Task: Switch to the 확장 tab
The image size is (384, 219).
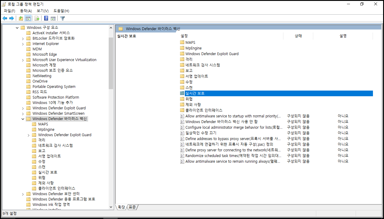Action: tap(122, 207)
